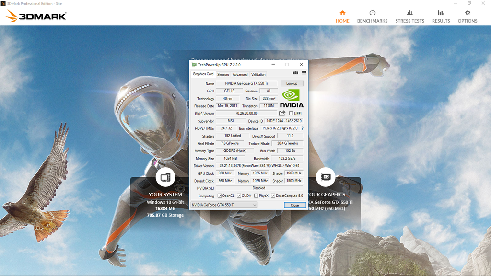Viewport: 491px width, 276px height.
Task: Toggle the UEFI checkbox
Action: click(x=291, y=114)
